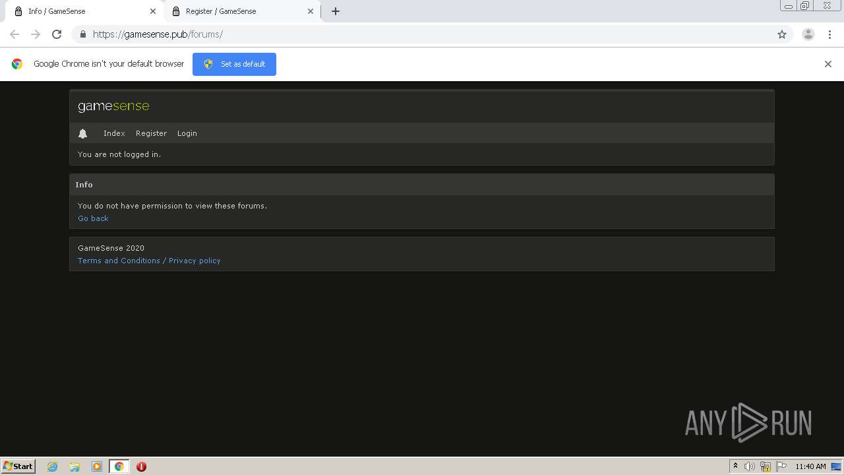Open Internet Explorer from taskbar

[x=53, y=466]
